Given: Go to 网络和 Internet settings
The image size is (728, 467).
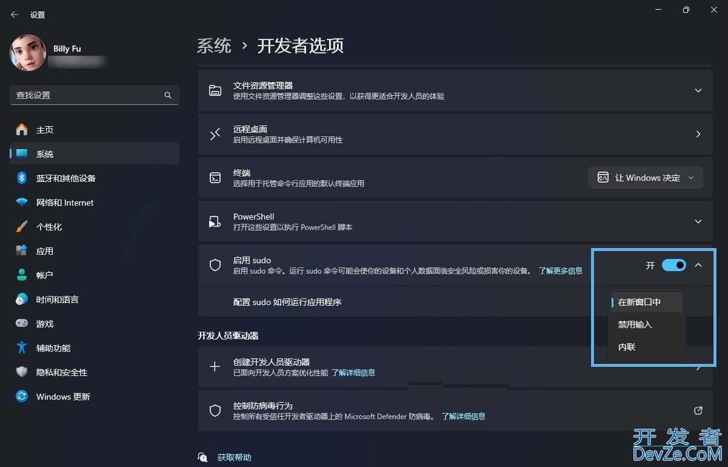Looking at the screenshot, I should coord(95,203).
